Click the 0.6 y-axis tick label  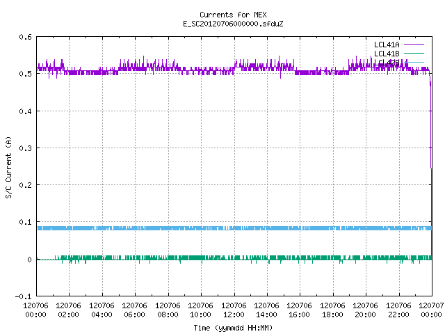25,37
